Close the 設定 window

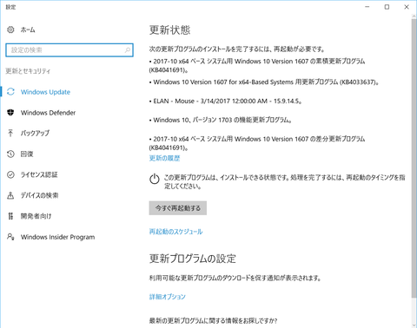pyautogui.click(x=407, y=7)
